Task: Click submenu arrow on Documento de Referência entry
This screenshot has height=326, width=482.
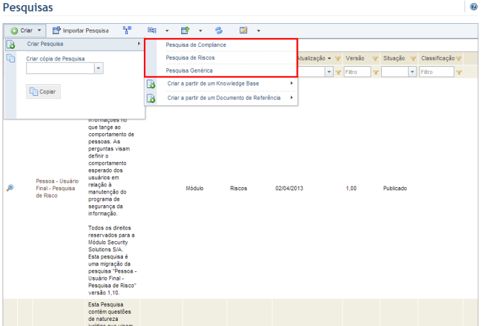Action: (291, 98)
